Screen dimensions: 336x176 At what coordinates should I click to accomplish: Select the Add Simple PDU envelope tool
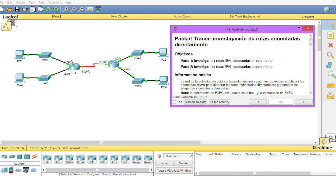330,85
